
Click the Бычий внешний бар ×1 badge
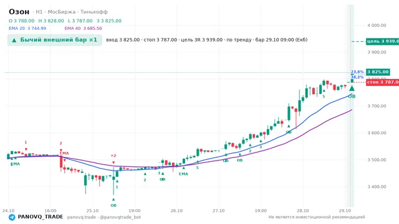point(55,40)
